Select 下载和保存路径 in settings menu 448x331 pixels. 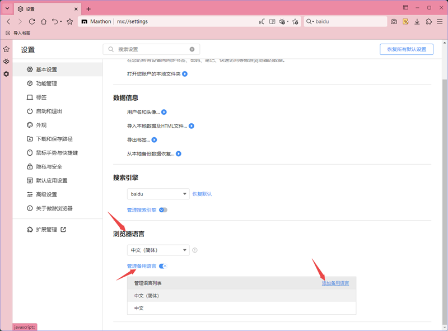[58, 139]
